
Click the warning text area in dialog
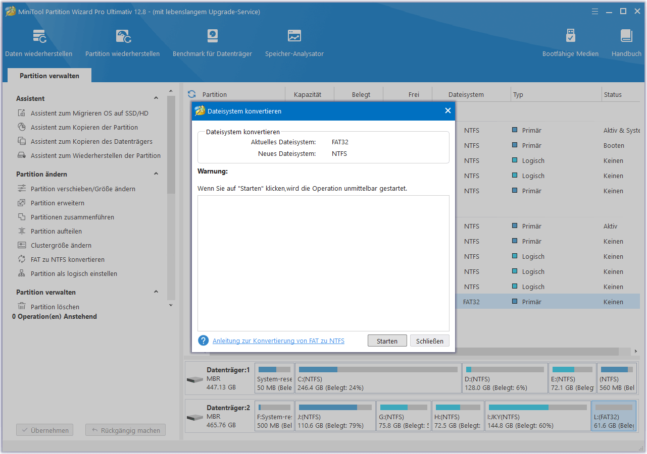[323, 263]
